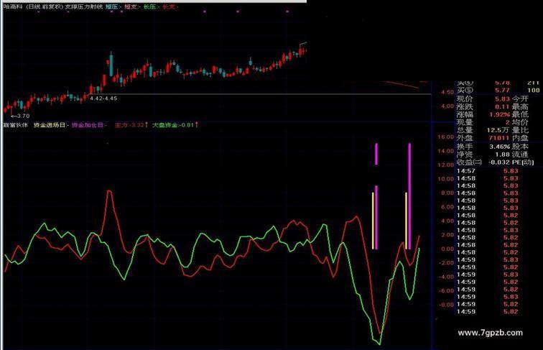Screen dimensions: 543x350
Task: Click the 短支 indicator label
Action: click(x=131, y=6)
